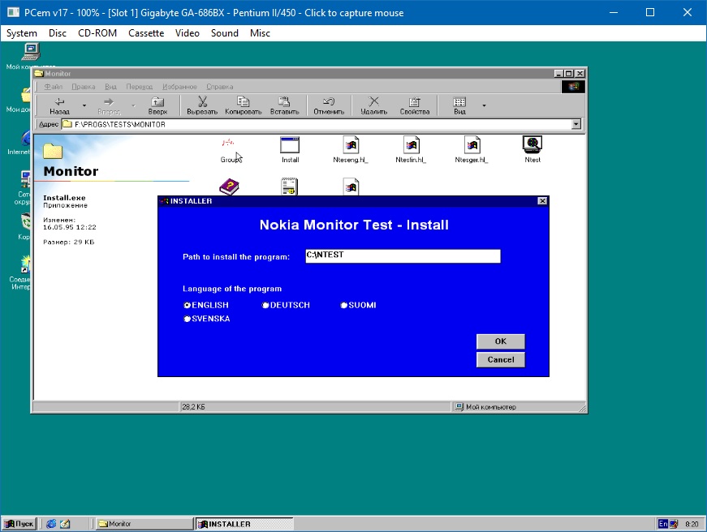Open the CD-ROM menu in PCem
This screenshot has width=707, height=532.
pyautogui.click(x=97, y=33)
